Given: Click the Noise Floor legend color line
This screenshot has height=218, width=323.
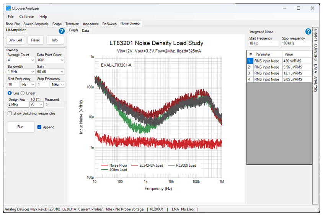Looking at the screenshot, I should tap(104, 166).
